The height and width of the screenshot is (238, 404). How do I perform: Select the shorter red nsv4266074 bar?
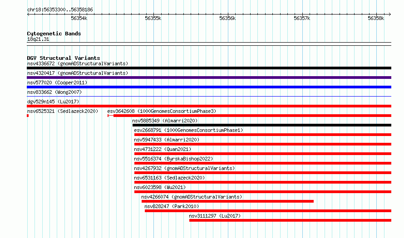227,201
